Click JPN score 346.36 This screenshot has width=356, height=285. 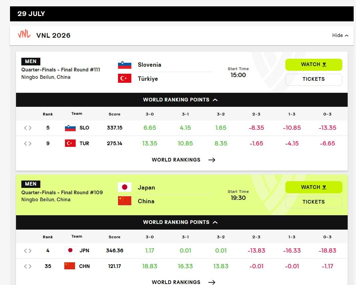114,250
